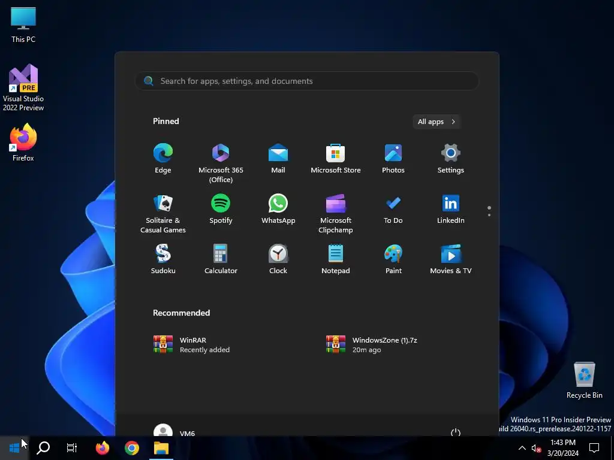Screen dimensions: 614x460
Task: Open the Mail app
Action: (x=278, y=158)
